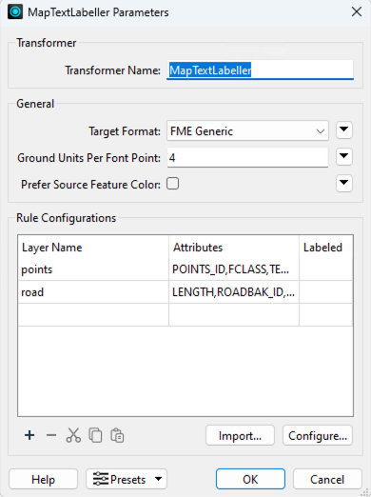This screenshot has width=371, height=497.
Task: Click the Transformer Name input field
Action: [x=260, y=70]
